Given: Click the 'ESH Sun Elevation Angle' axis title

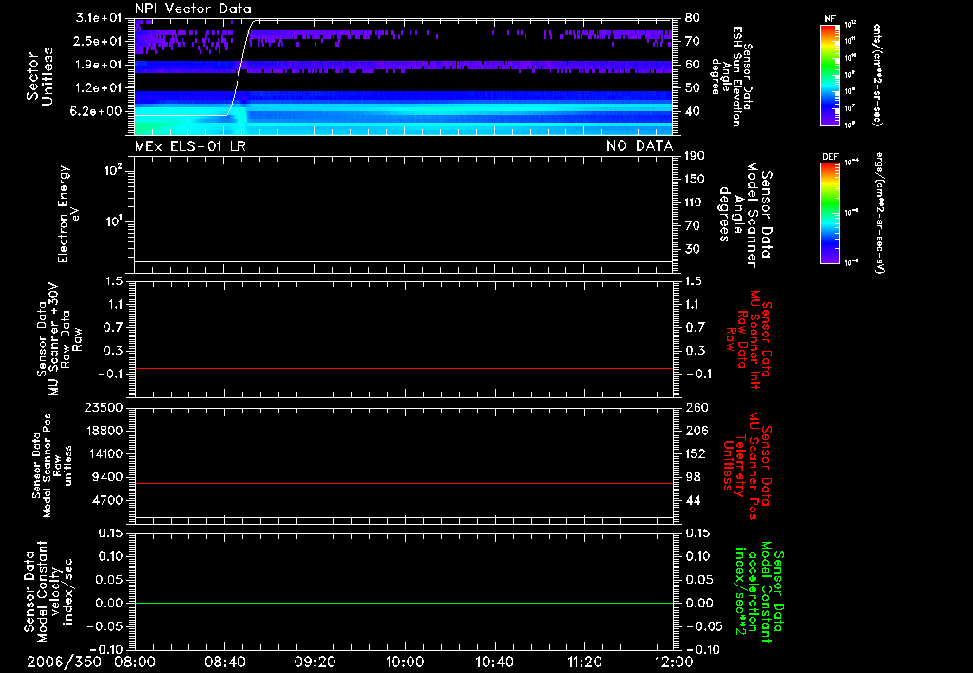Looking at the screenshot, I should (733, 76).
